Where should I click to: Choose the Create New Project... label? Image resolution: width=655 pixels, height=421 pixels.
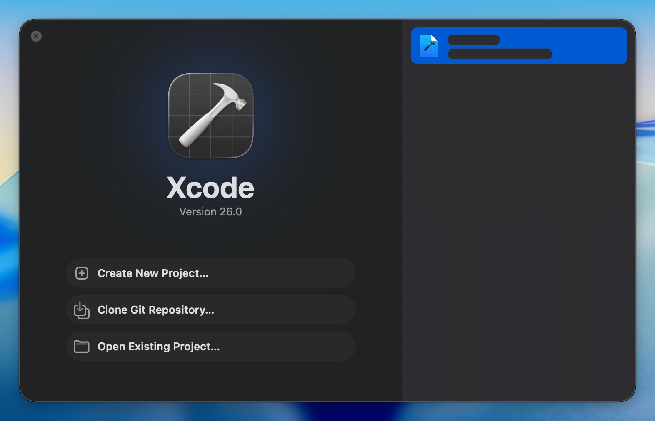[x=153, y=273]
